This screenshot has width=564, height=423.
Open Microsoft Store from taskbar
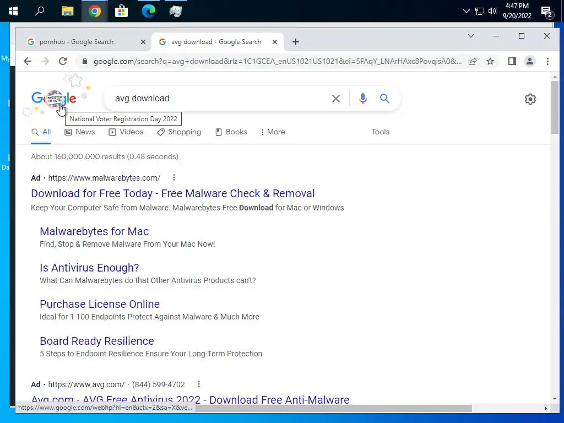[121, 11]
